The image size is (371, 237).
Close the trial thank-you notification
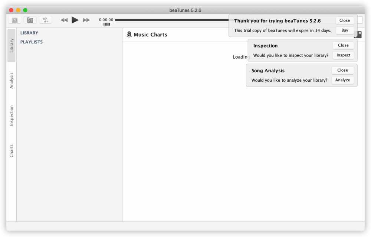point(345,20)
